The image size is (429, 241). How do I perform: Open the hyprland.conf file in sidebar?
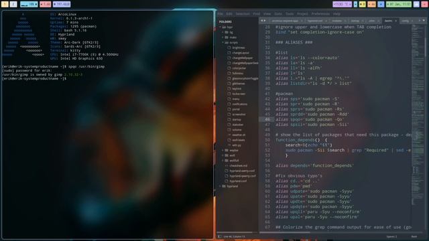pos(238,181)
